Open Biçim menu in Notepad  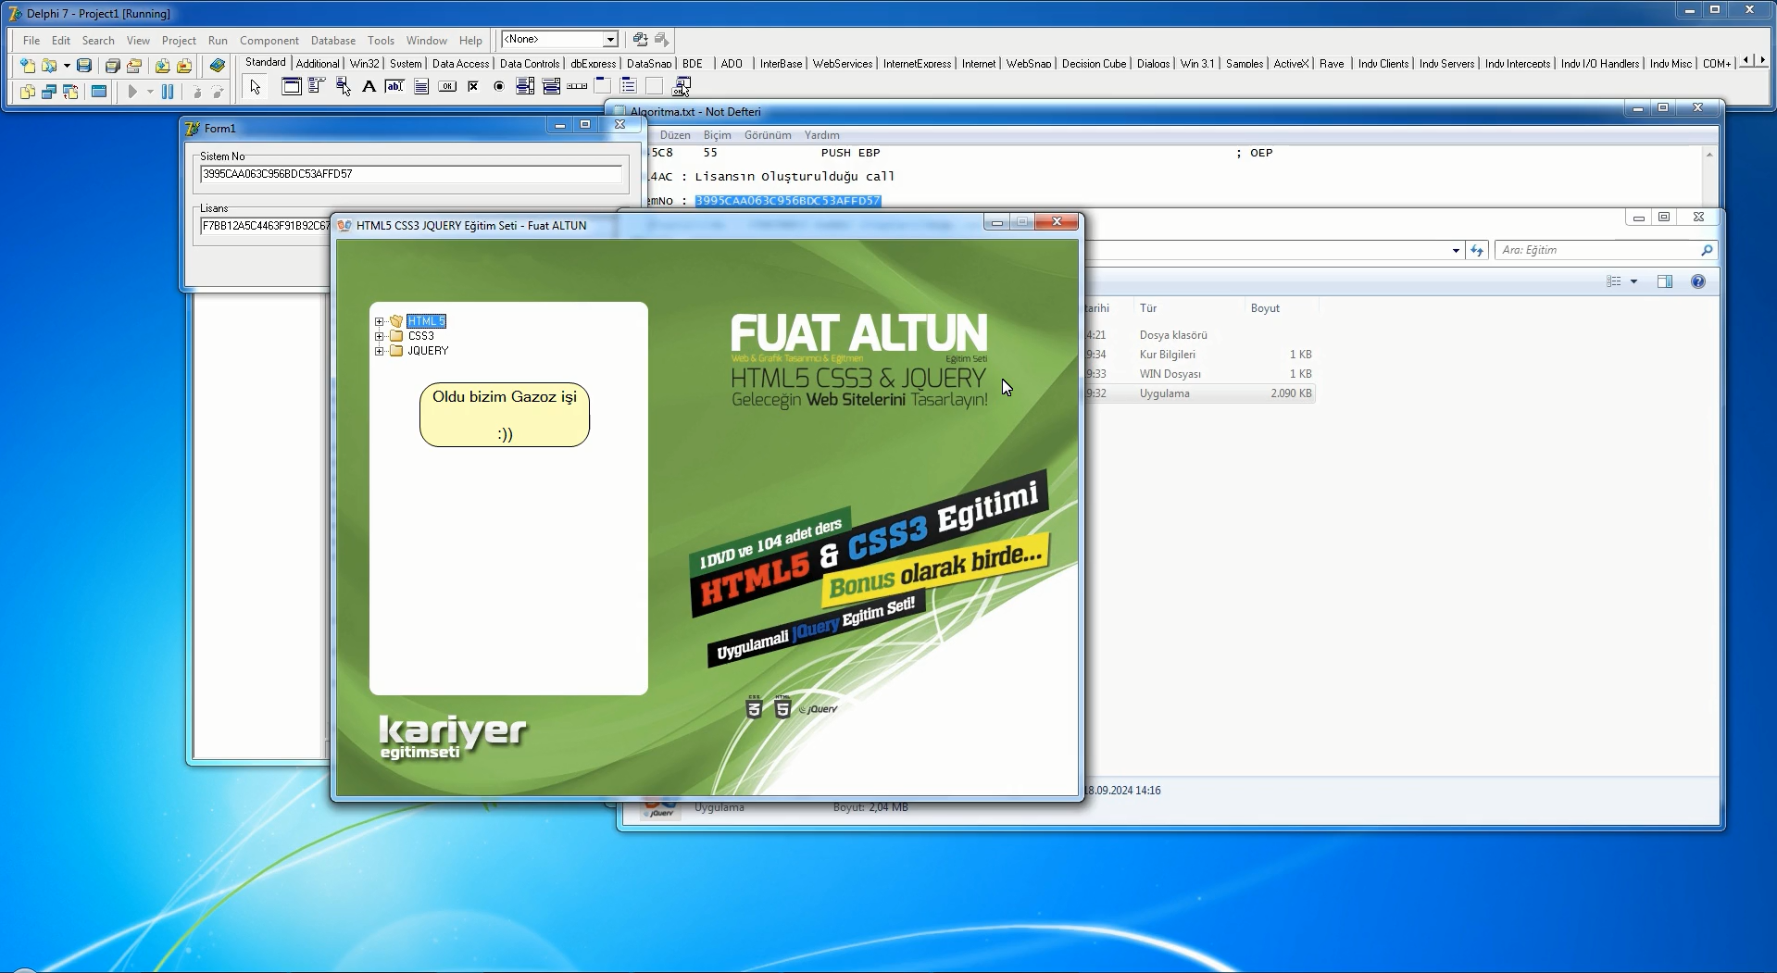click(717, 135)
